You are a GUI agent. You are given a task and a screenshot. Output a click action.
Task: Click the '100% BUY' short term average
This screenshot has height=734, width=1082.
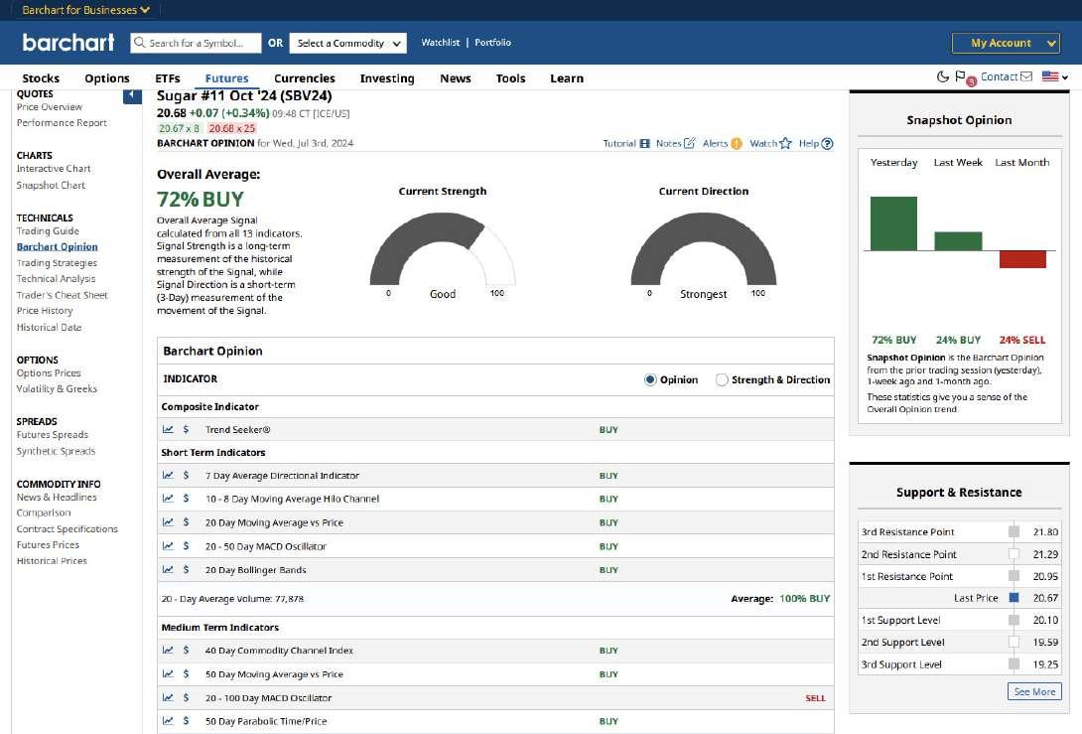(805, 599)
